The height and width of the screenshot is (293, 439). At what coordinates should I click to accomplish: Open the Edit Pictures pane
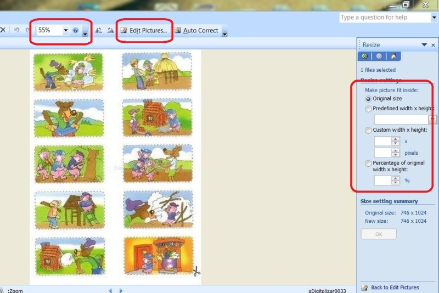pyautogui.click(x=144, y=30)
